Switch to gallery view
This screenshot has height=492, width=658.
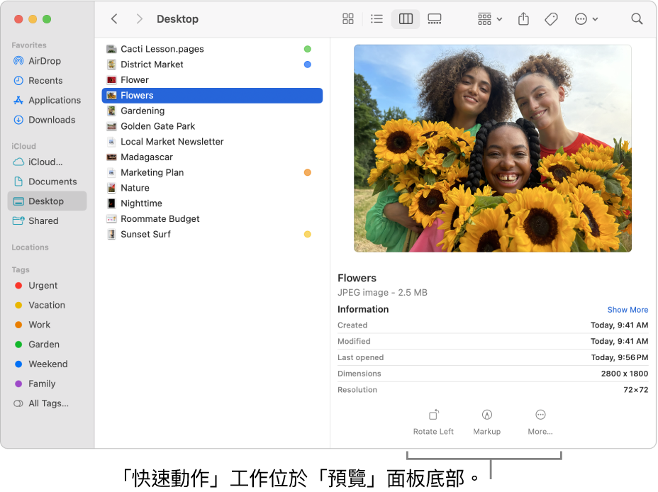coord(435,19)
